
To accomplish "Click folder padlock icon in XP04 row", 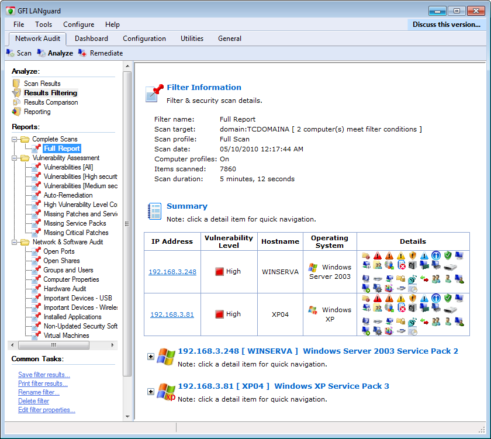I will pyautogui.click(x=401, y=321).
